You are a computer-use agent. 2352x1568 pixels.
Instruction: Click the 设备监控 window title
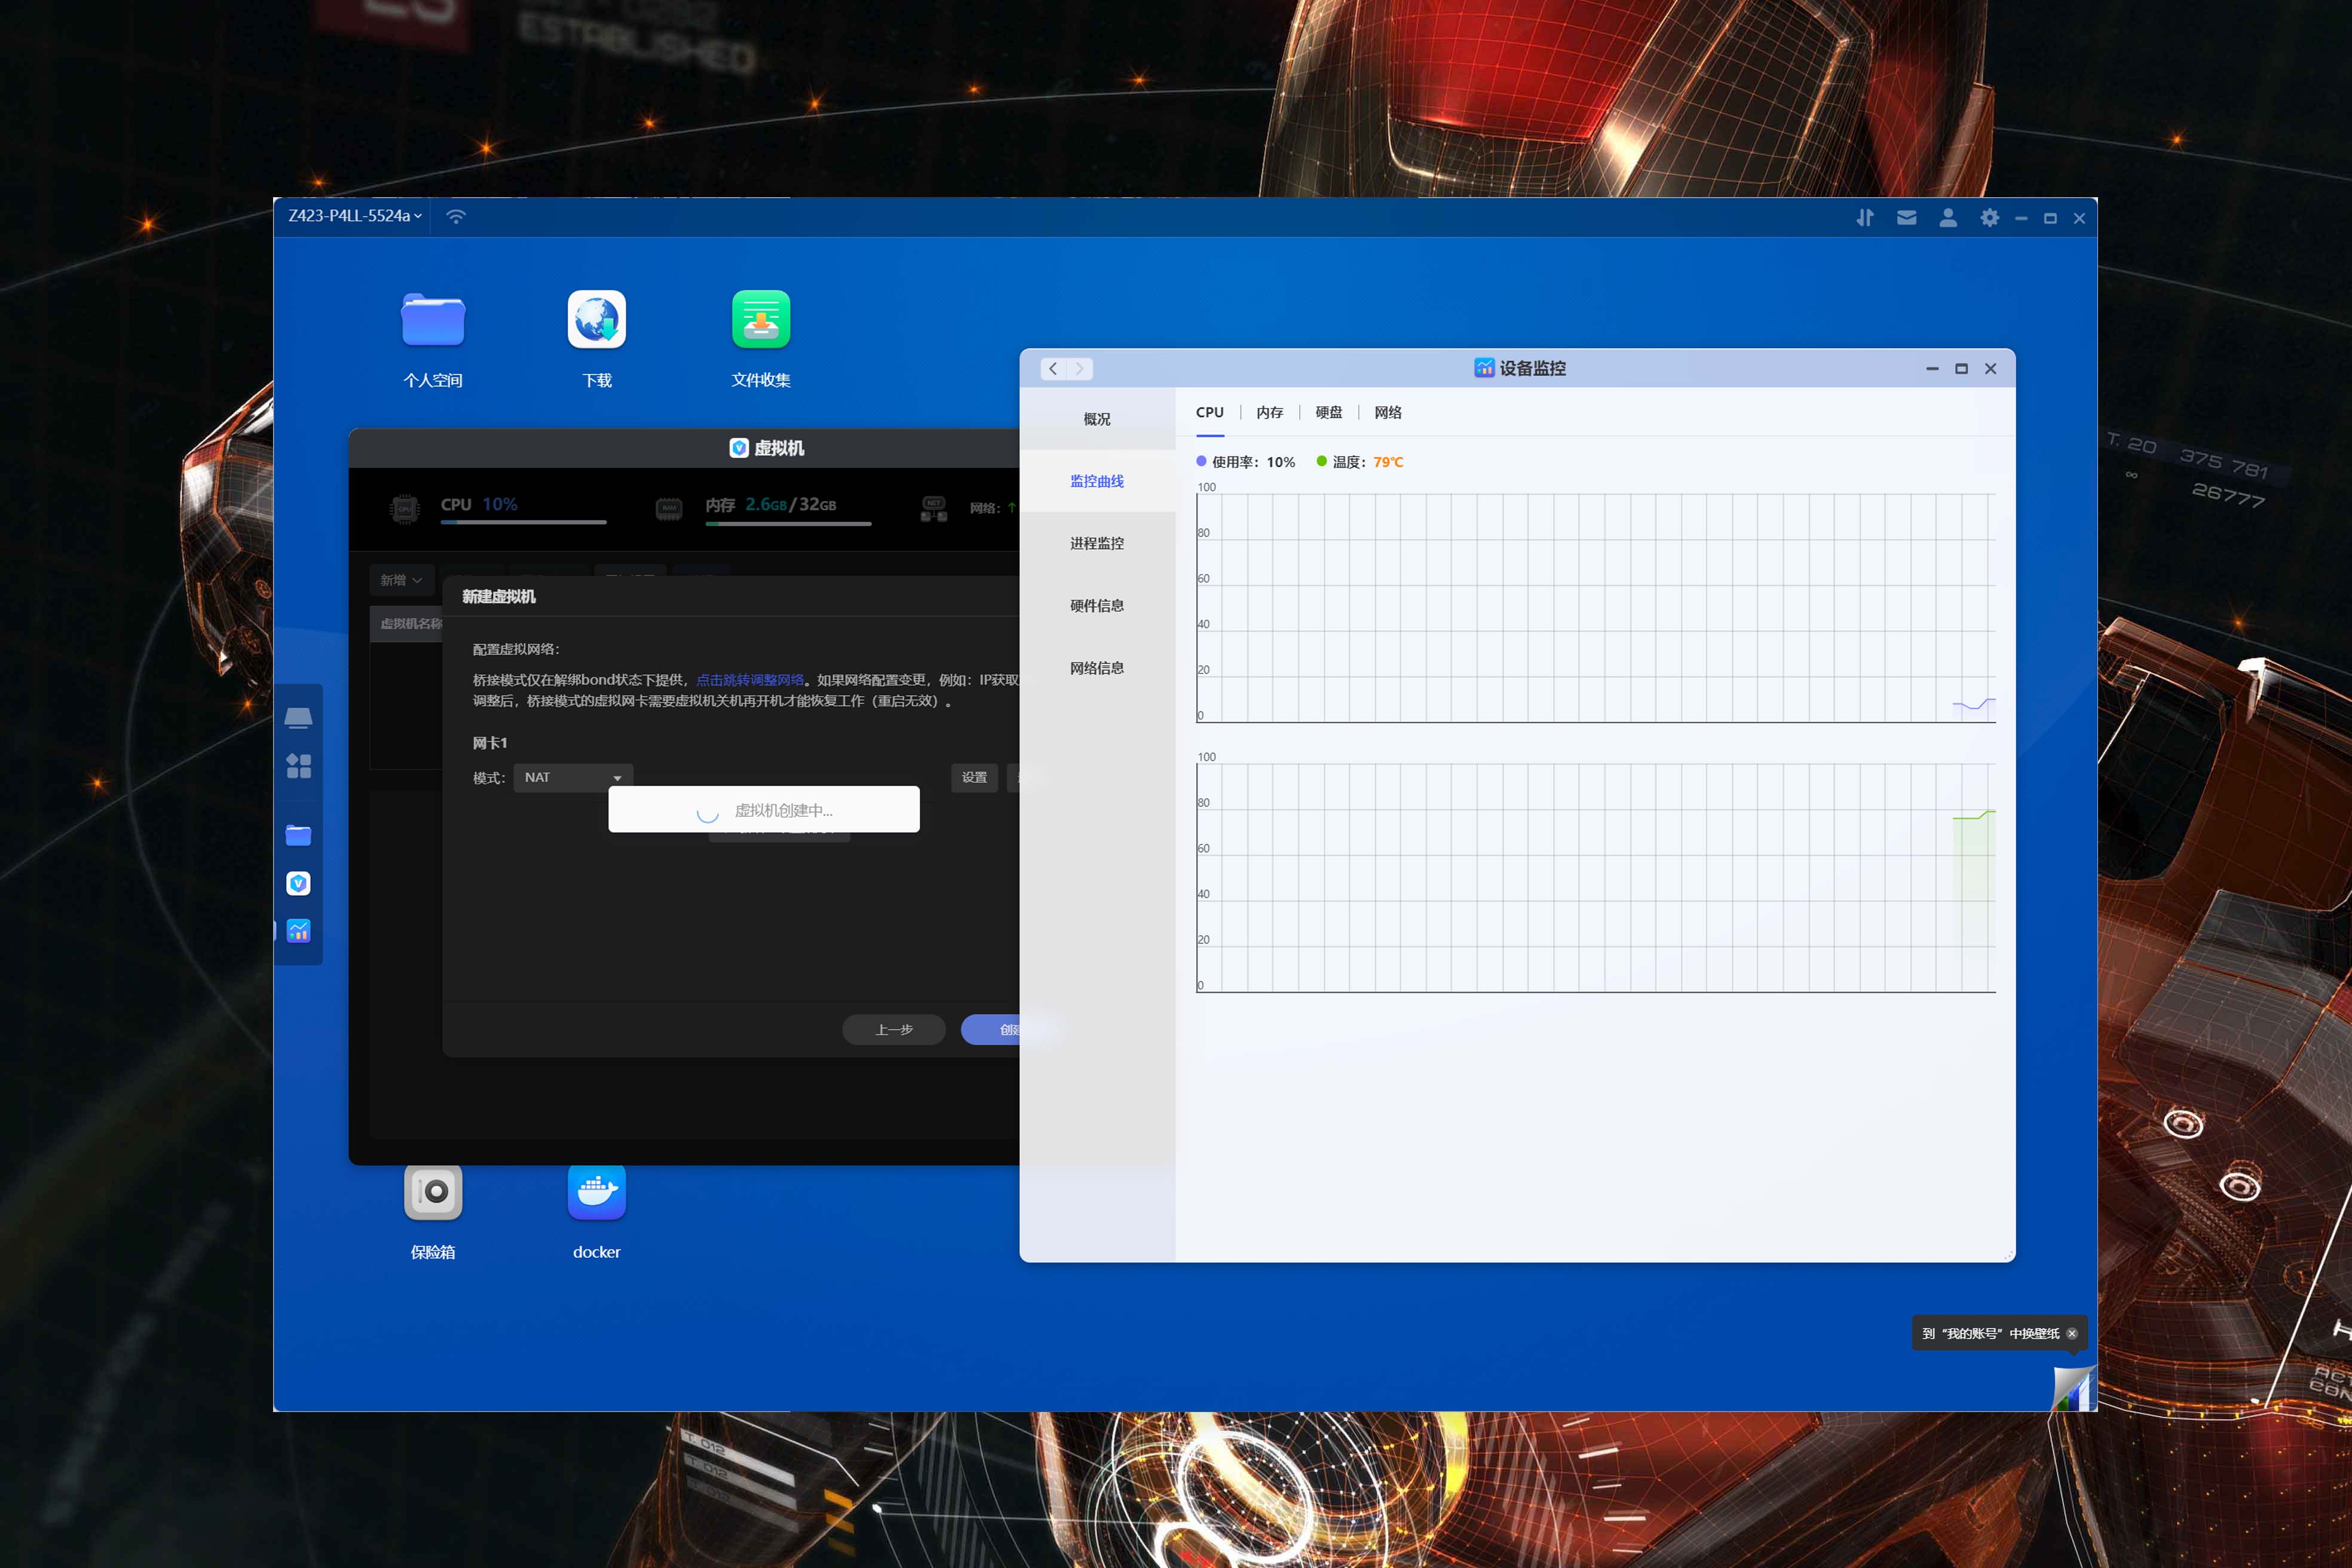click(x=1520, y=368)
